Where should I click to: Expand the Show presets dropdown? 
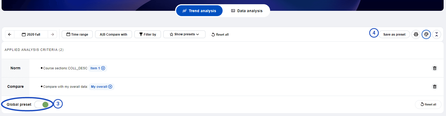click(184, 34)
